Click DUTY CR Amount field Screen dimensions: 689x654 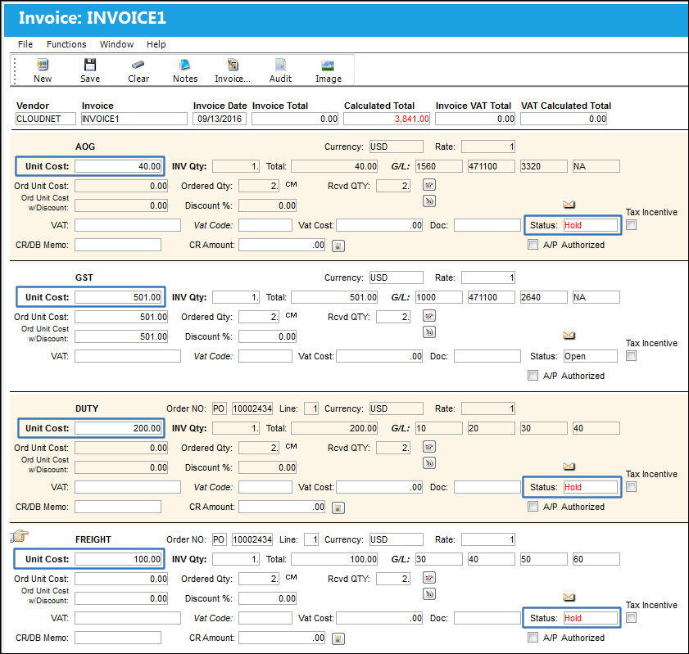click(282, 507)
